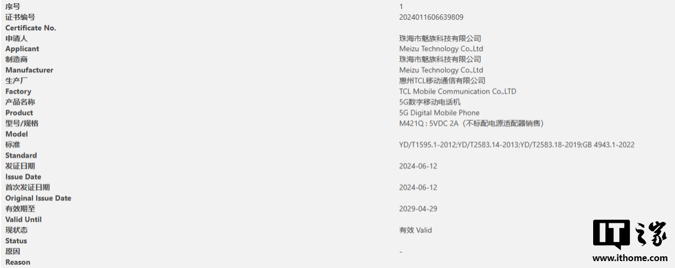
Task: Click the 5G Digital Mobile Phone product text
Action: [439, 113]
